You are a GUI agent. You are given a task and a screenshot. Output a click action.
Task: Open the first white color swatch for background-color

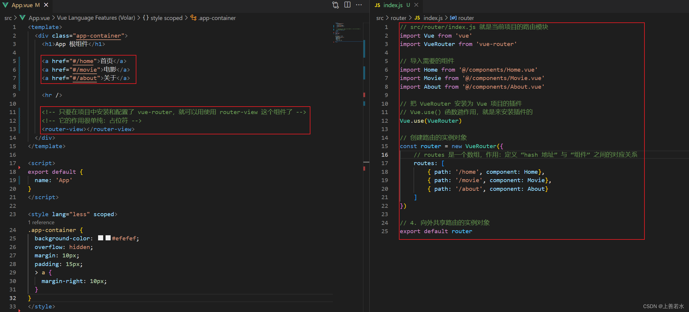click(101, 238)
